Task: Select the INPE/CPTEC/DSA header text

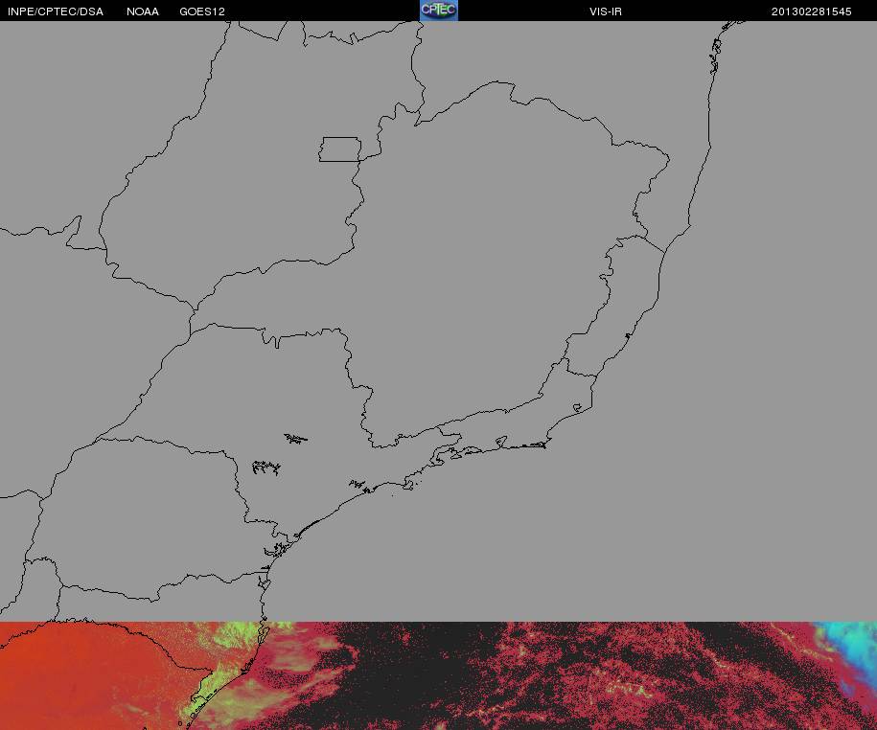Action: click(56, 11)
